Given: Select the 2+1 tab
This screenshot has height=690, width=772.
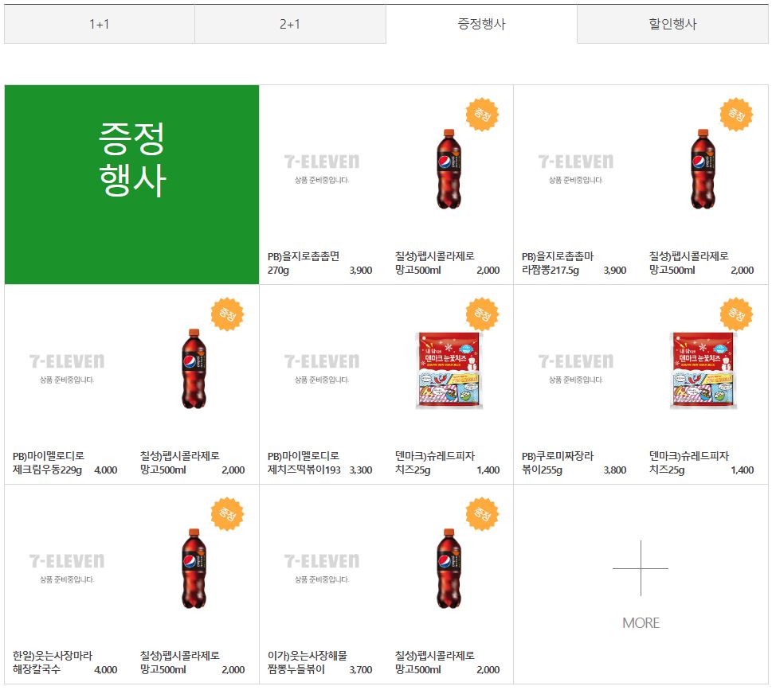Looking at the screenshot, I should click(x=289, y=24).
